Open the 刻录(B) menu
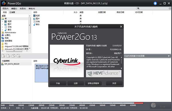The width and height of the screenshot is (172, 111). click(23, 8)
